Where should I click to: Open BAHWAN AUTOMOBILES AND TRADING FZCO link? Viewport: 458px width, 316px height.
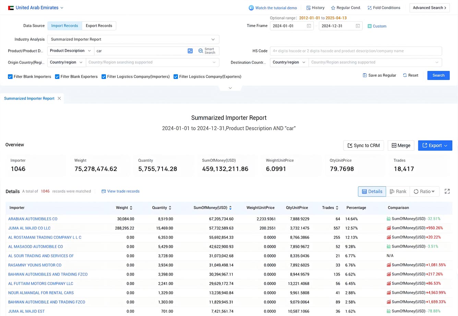point(48,274)
